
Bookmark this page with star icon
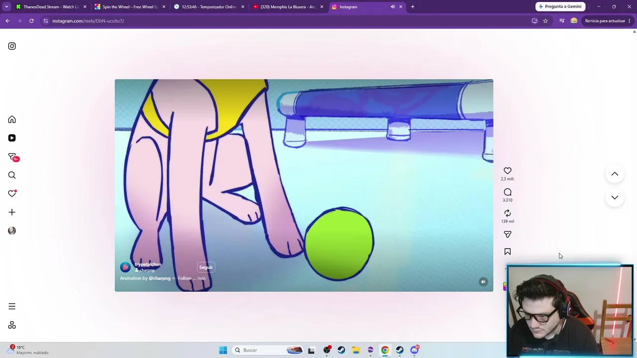(x=545, y=21)
